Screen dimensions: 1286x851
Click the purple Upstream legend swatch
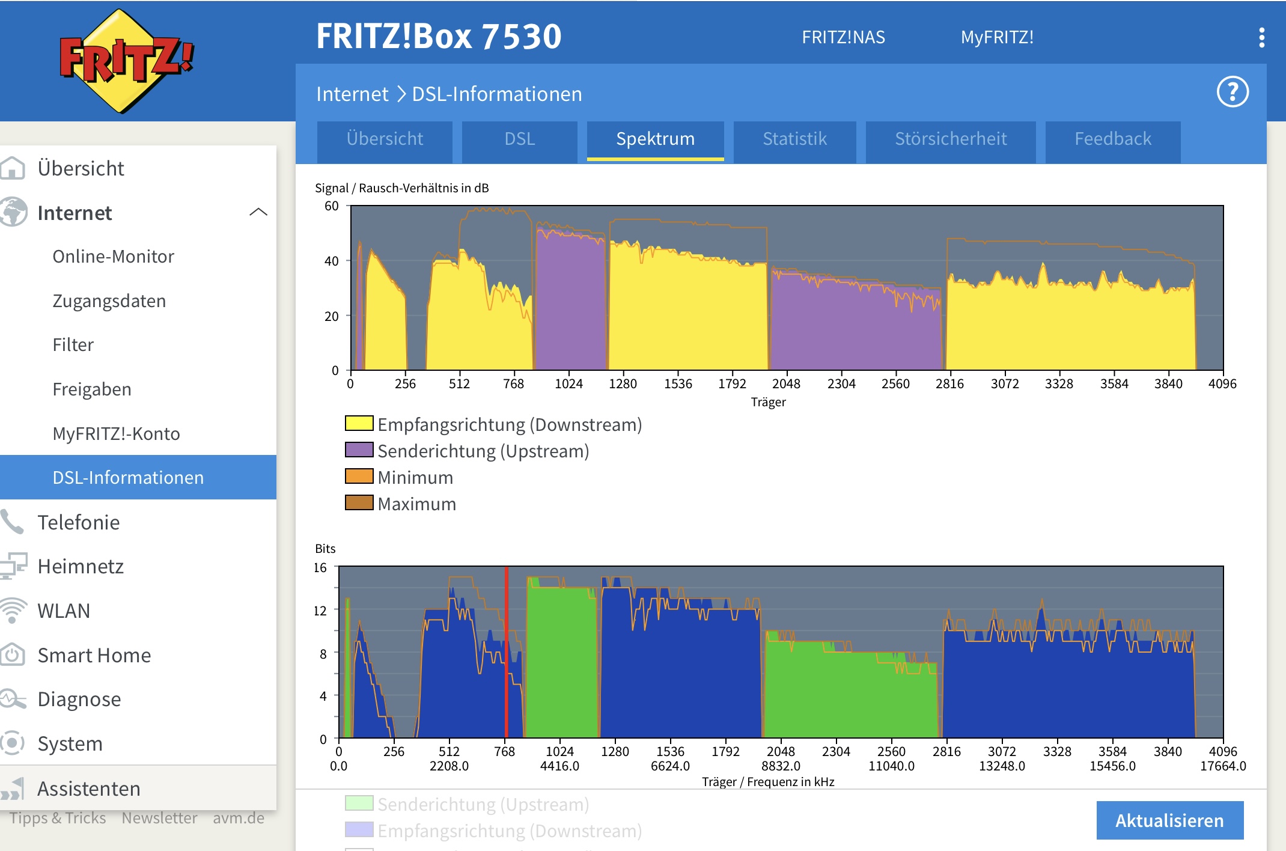pos(359,450)
